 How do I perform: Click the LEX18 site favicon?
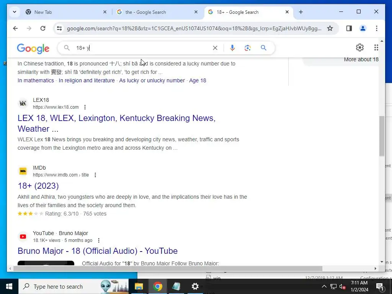coord(23,103)
